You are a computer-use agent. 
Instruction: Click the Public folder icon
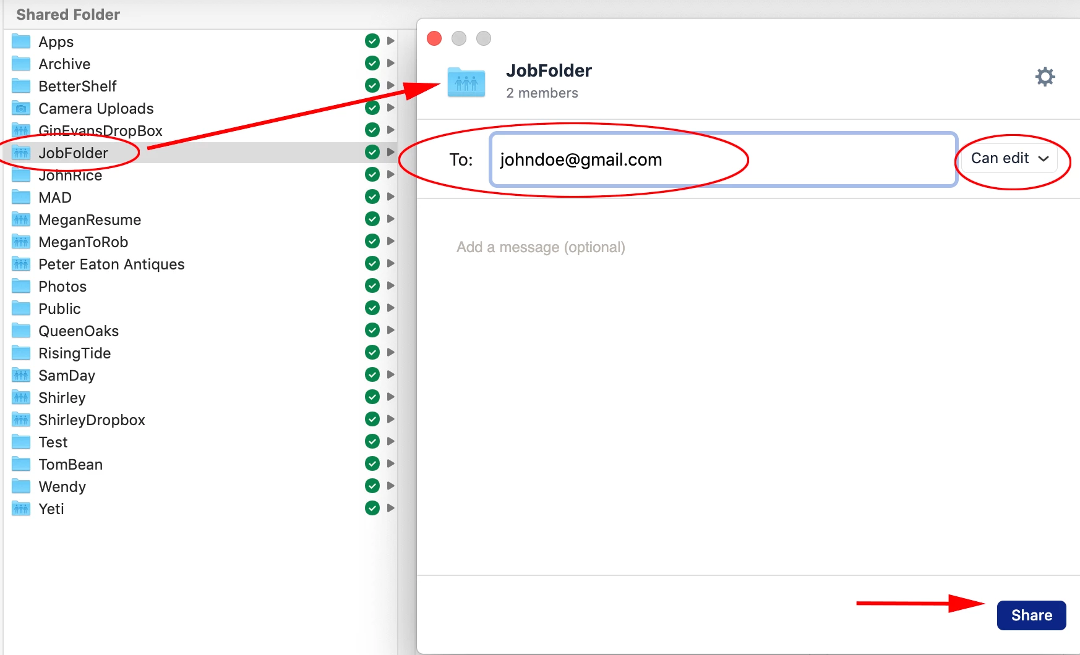tap(21, 308)
